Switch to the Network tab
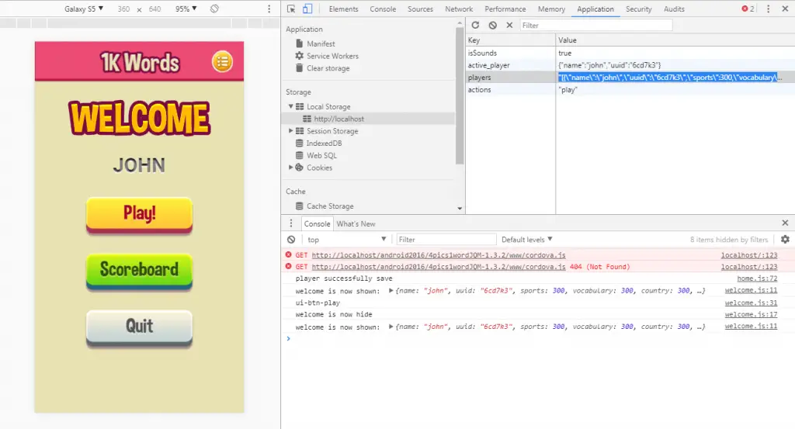795x429 pixels. point(459,9)
